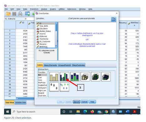The image size is (146, 122).
Task: Click the Open data folder toolbar icon
Action: [8, 14]
